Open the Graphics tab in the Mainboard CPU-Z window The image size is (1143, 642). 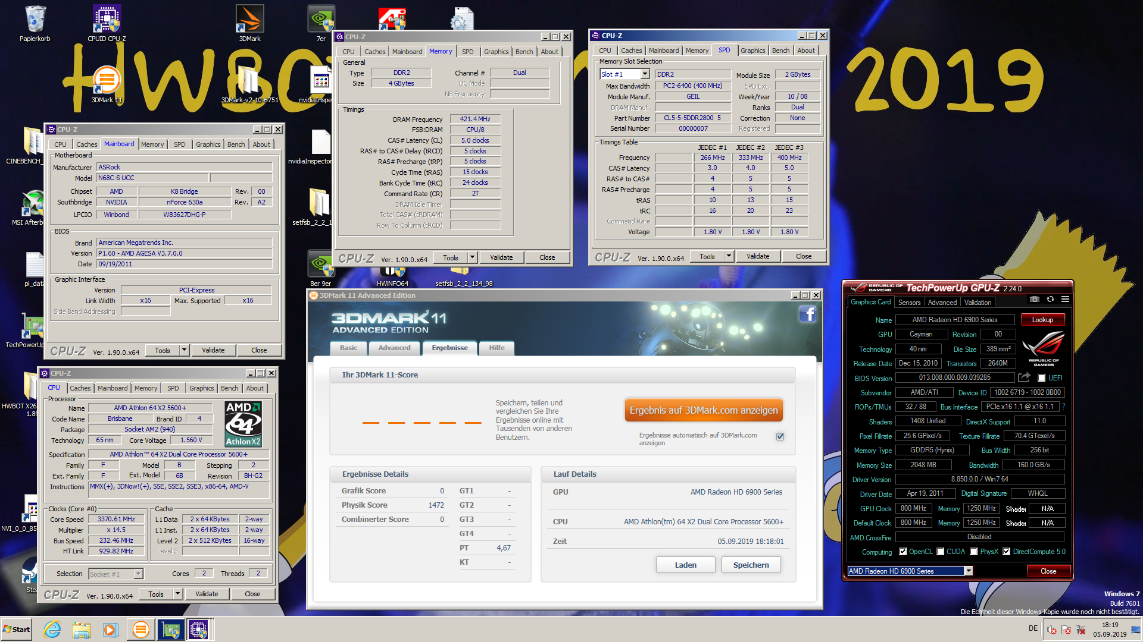(208, 144)
